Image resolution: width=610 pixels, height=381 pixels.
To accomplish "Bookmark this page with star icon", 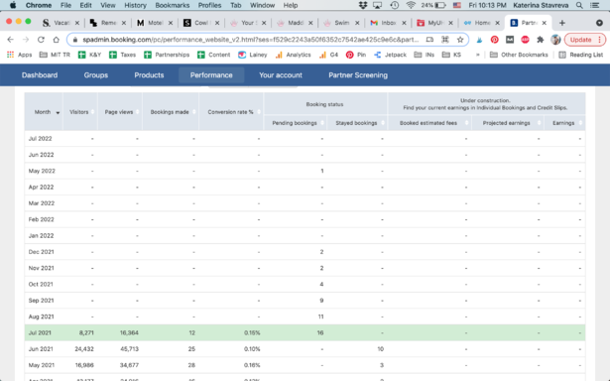I will pyautogui.click(x=460, y=40).
